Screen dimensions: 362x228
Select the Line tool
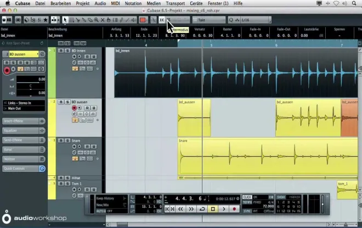click(127, 20)
